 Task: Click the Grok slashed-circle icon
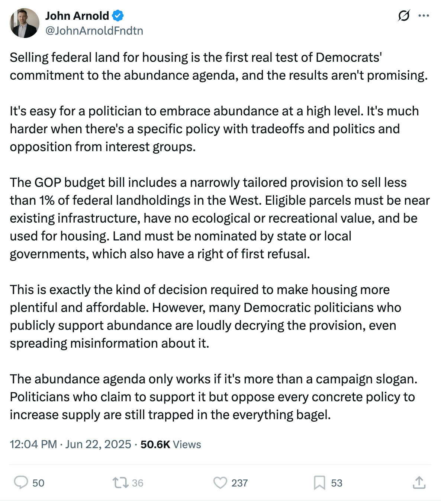click(x=403, y=16)
